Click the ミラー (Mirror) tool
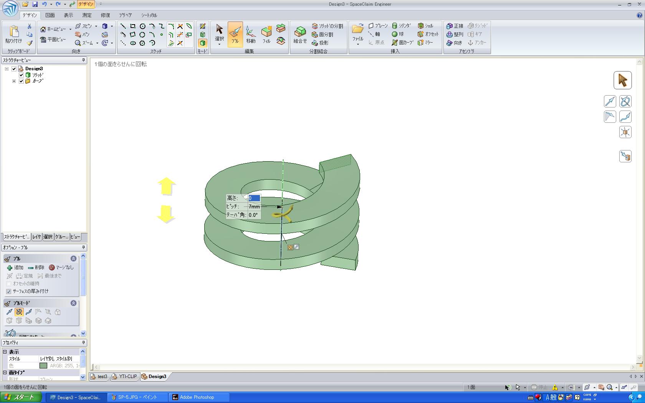Screen dimensions: 645x403 click(x=425, y=43)
